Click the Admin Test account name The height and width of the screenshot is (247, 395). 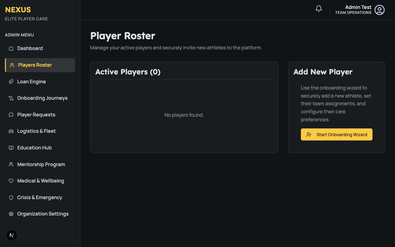358,7
